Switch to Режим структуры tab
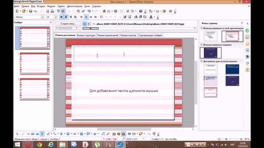This screenshot has width=264, height=148. click(x=86, y=35)
